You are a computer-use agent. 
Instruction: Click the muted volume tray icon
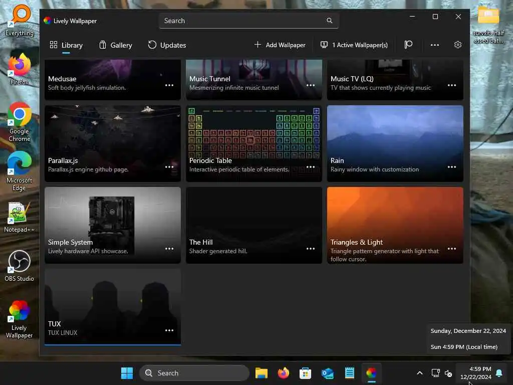click(448, 373)
